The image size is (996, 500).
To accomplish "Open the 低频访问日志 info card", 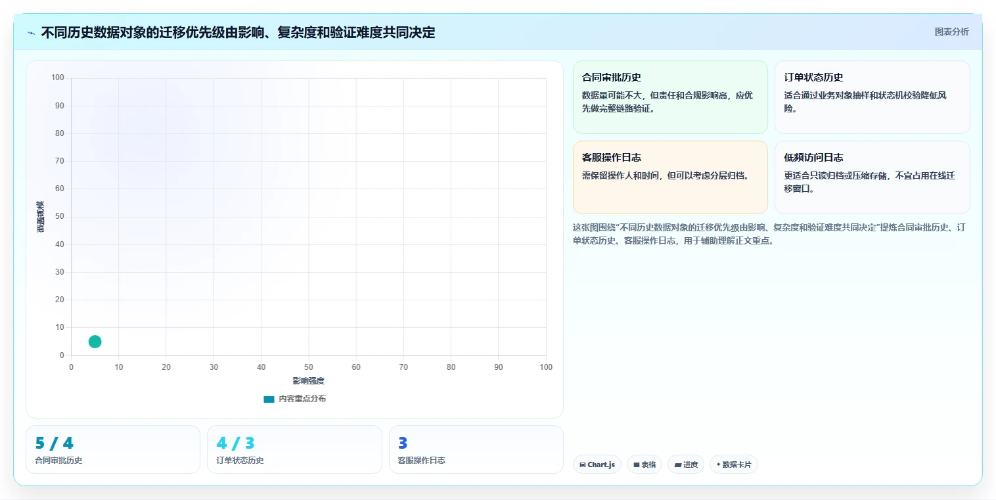I will coord(872,177).
